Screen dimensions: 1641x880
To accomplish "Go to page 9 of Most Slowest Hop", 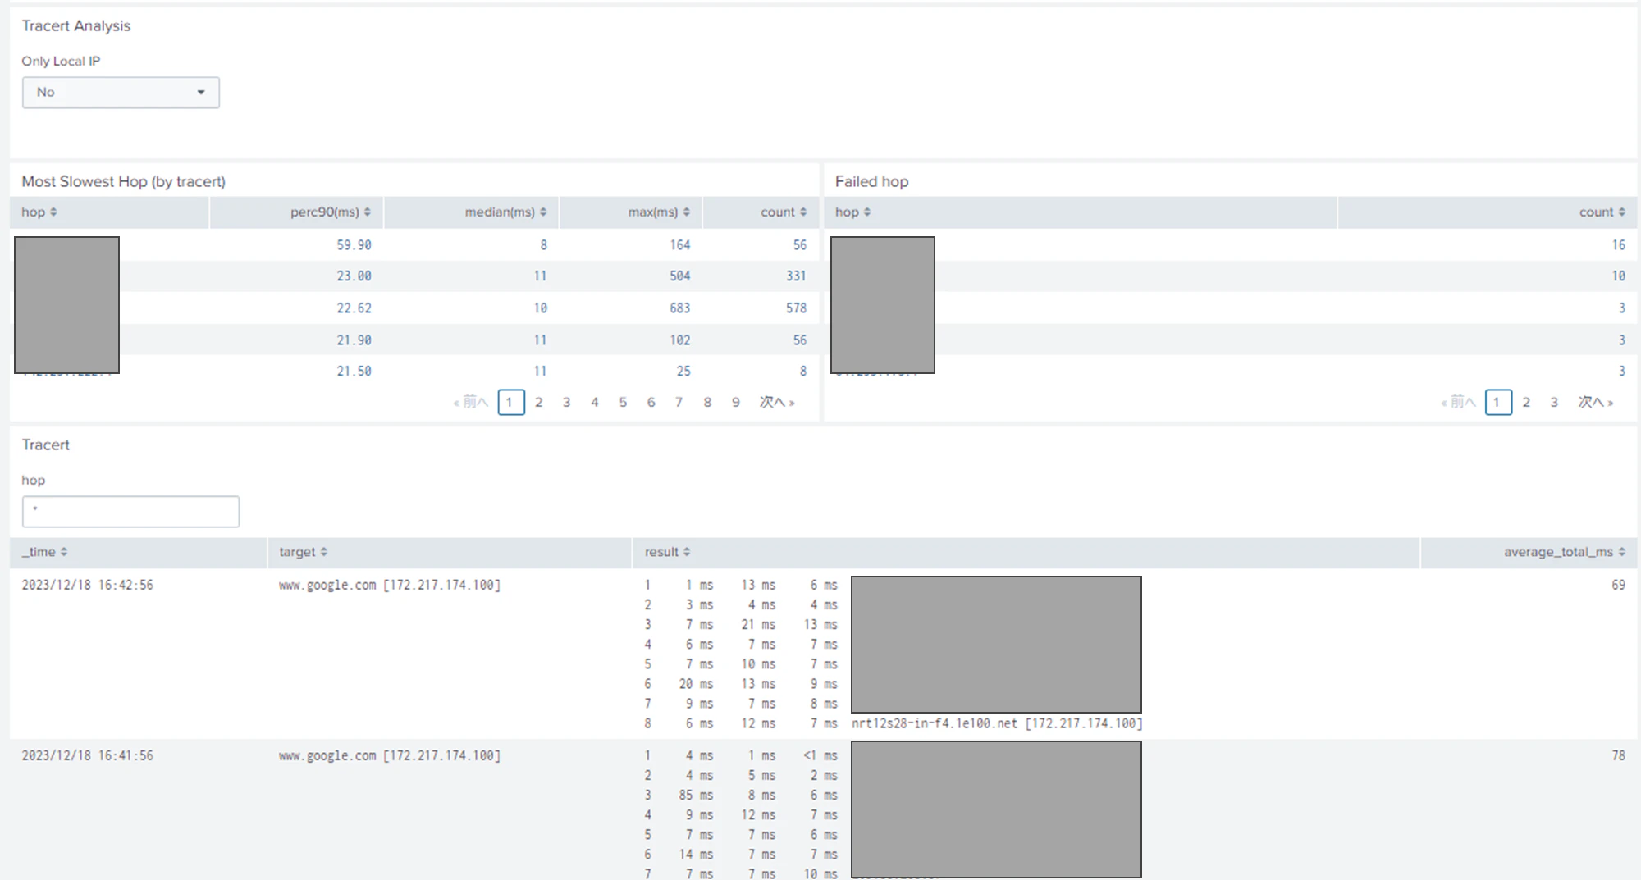I will (736, 402).
